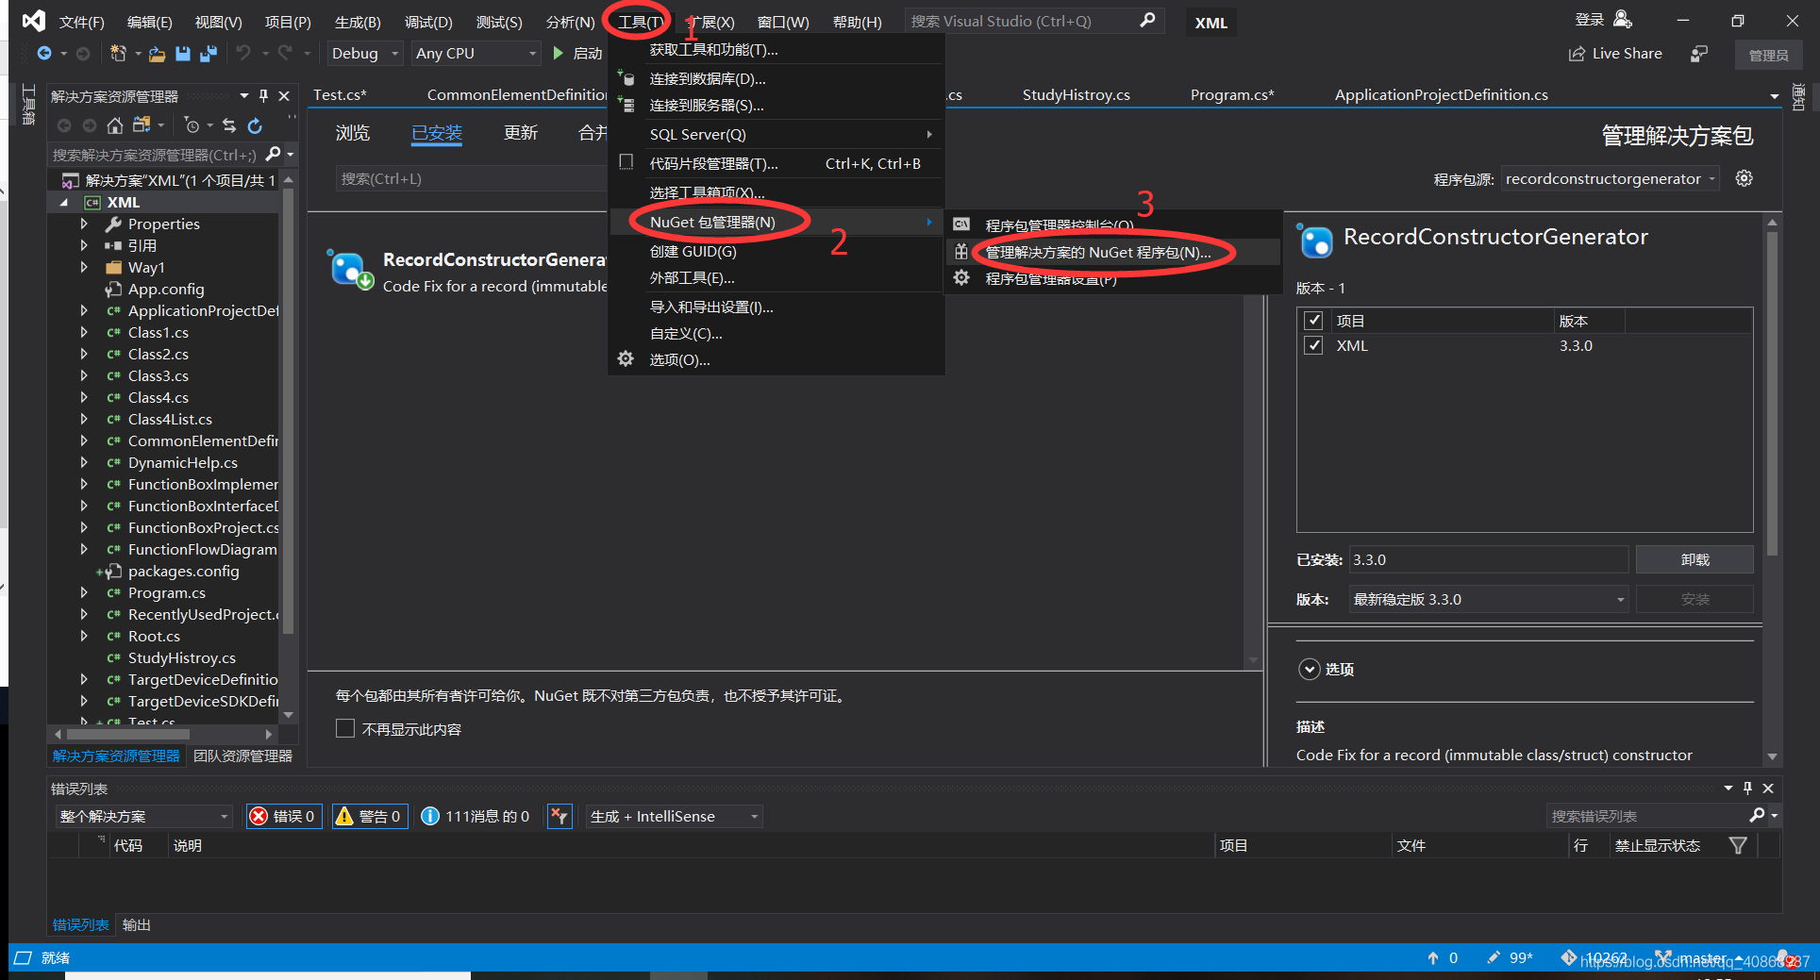Toggle the 项目 select-all checkbox
This screenshot has height=980, width=1820.
coord(1313,321)
